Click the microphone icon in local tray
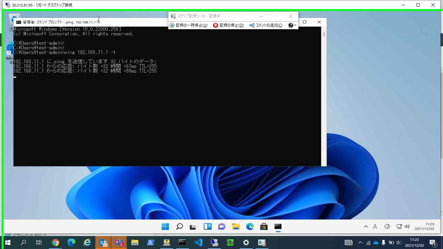Screen dimensions: 443x249 pos(384,243)
